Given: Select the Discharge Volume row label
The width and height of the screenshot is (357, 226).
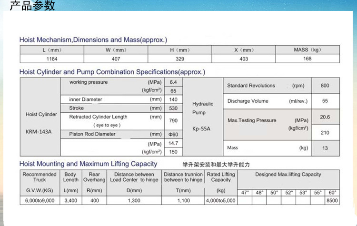Looking at the screenshot, I should pyautogui.click(x=248, y=101).
